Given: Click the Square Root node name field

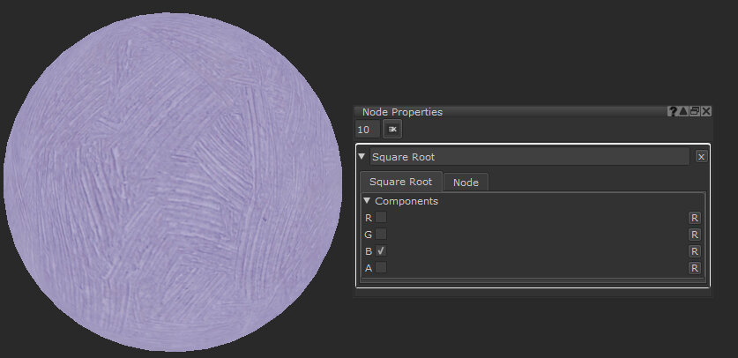Looking at the screenshot, I should click(529, 157).
